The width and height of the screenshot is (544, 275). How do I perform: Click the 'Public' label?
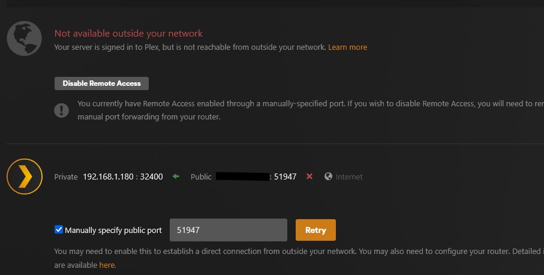pos(201,177)
